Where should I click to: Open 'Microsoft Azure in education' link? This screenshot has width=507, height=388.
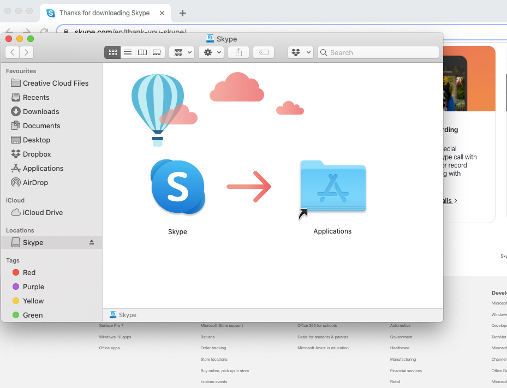pyautogui.click(x=323, y=348)
